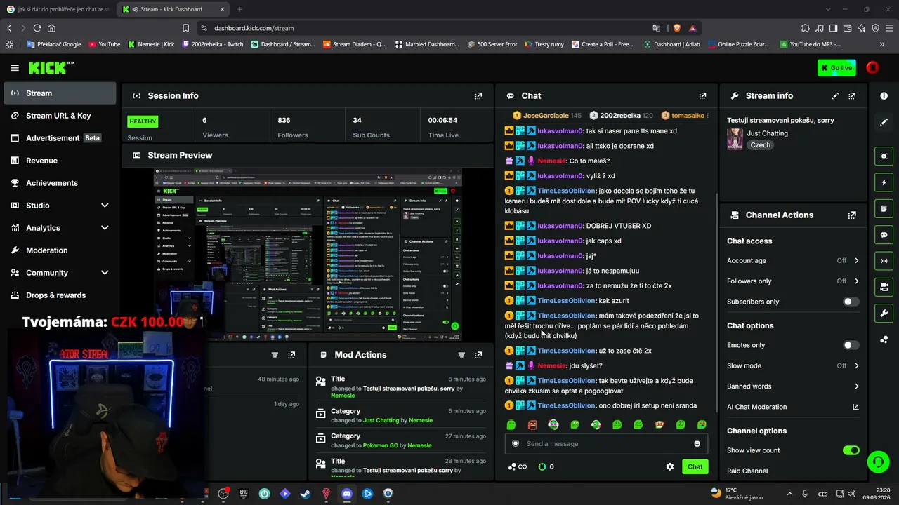Open Epic Games launcher from the taskbar
This screenshot has width=899, height=505.
(x=244, y=494)
